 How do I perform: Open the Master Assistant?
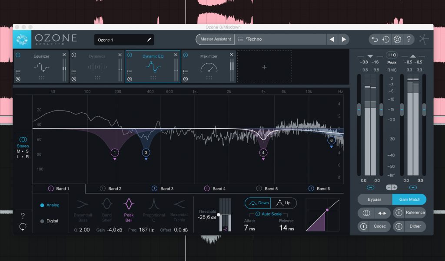tap(215, 39)
